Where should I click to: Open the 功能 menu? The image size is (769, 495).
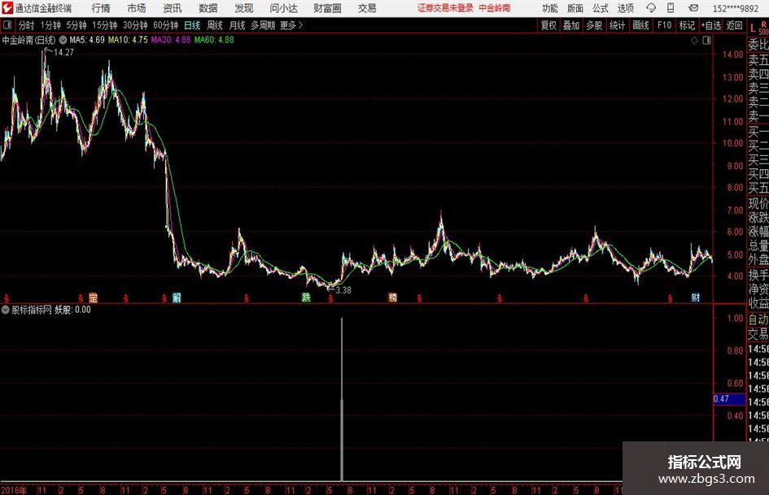[x=550, y=8]
